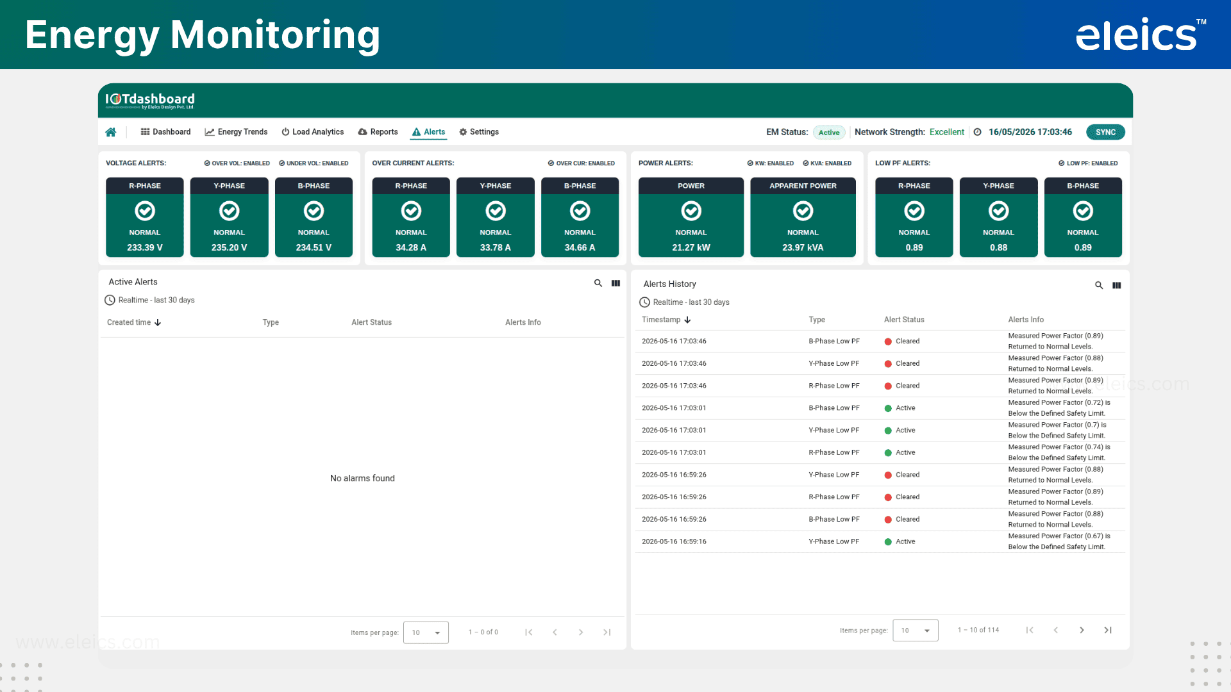This screenshot has height=692, width=1231.
Task: Sort Alerts History by Timestamp
Action: pos(666,320)
